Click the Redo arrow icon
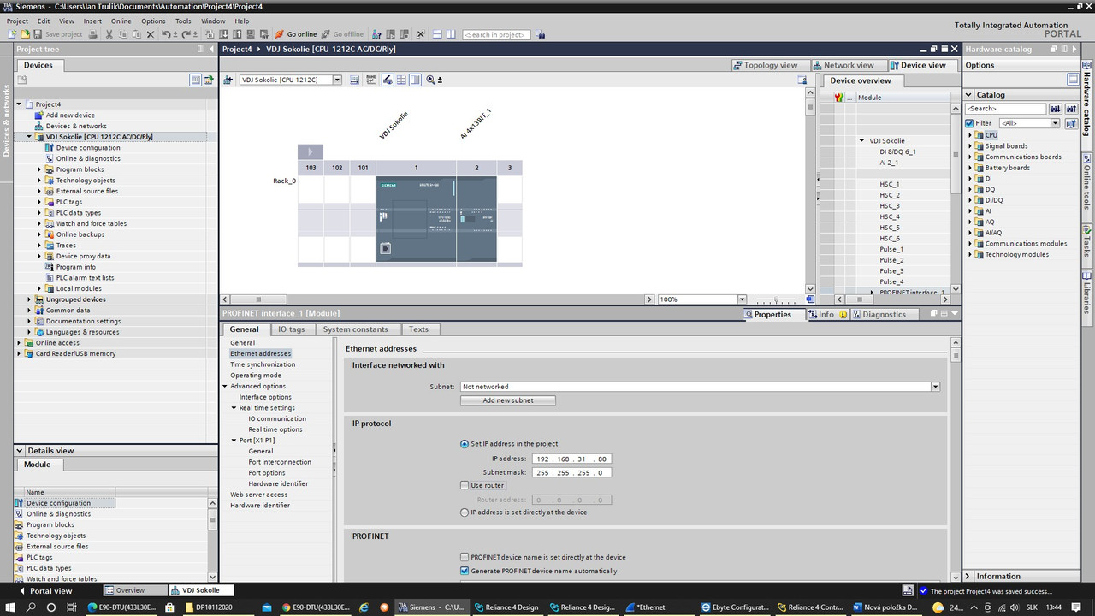This screenshot has height=616, width=1095. point(186,34)
